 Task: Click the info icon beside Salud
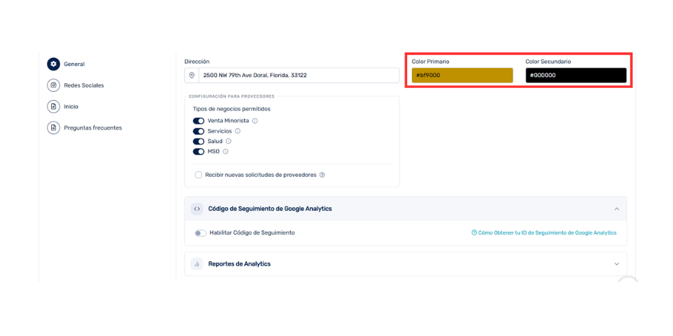(228, 141)
